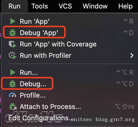
Task: Open the Run menu in menu bar
Action: point(15,6)
